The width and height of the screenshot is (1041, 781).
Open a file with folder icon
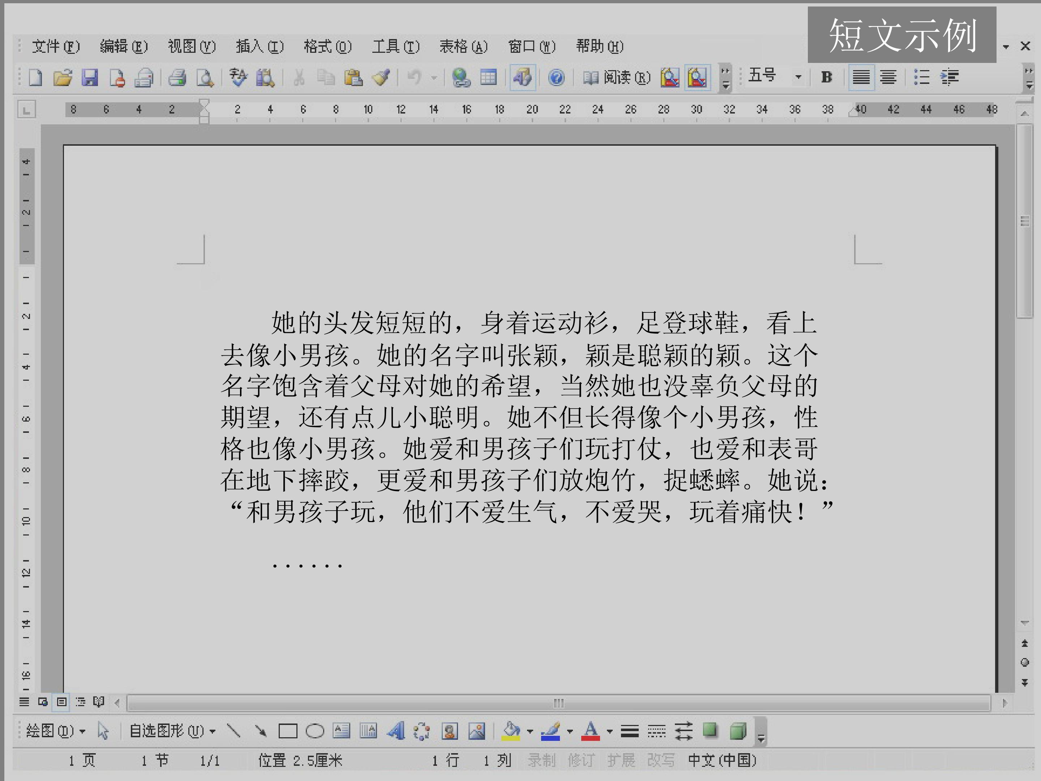[x=63, y=77]
